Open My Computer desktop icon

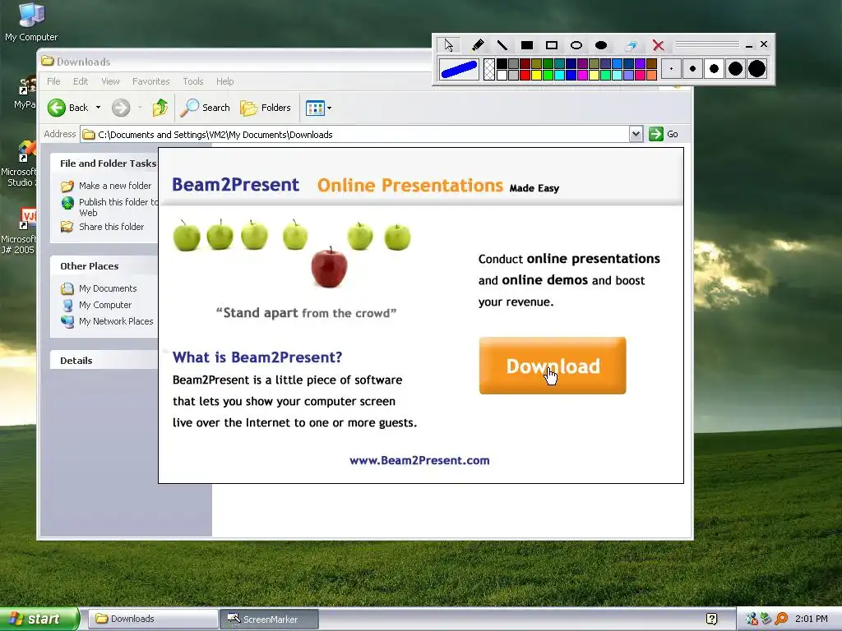(31, 22)
